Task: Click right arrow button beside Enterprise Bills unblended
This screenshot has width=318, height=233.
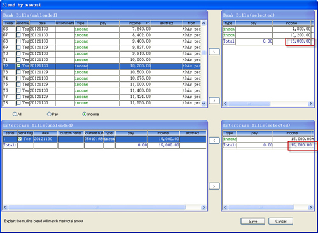Action: (214, 186)
